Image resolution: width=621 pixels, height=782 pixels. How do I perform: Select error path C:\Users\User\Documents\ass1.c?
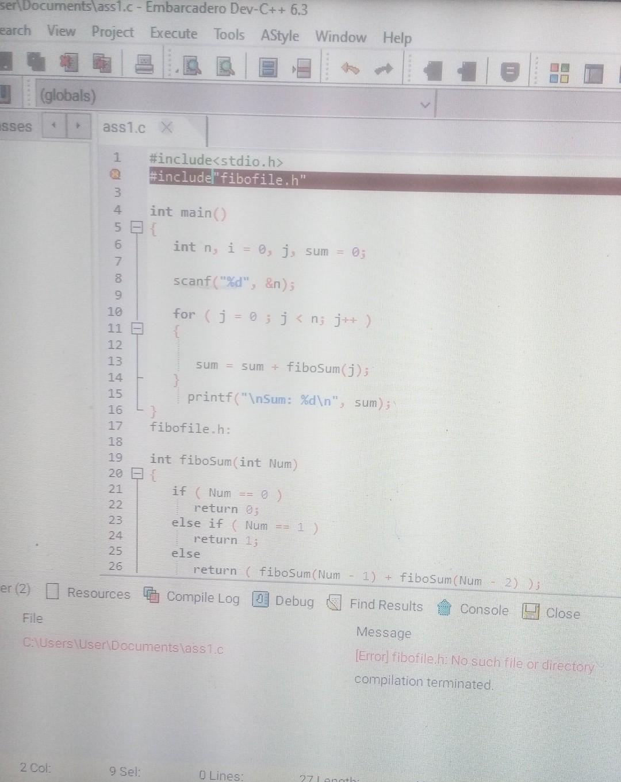coord(123,646)
